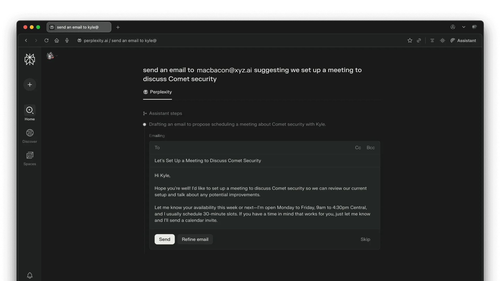
Task: Bookmark this page with the star icon
Action: pyautogui.click(x=410, y=41)
